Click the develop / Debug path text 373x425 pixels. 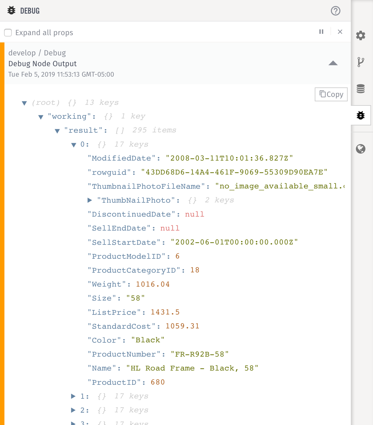click(37, 53)
